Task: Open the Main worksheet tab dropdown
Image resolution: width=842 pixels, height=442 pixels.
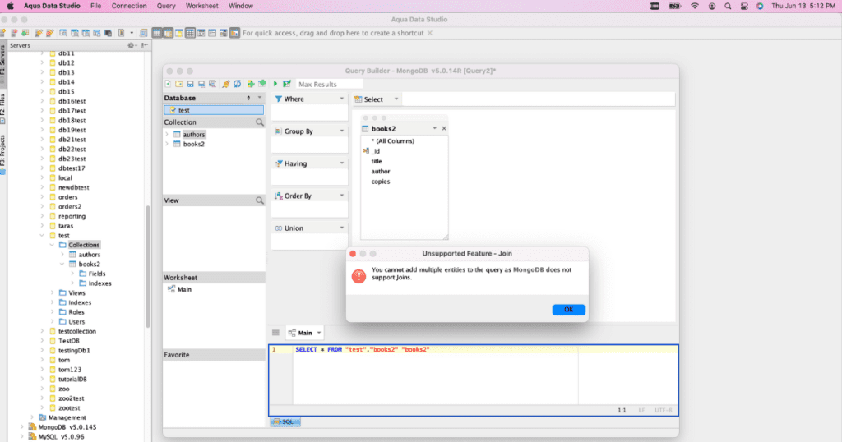Action: (x=319, y=333)
